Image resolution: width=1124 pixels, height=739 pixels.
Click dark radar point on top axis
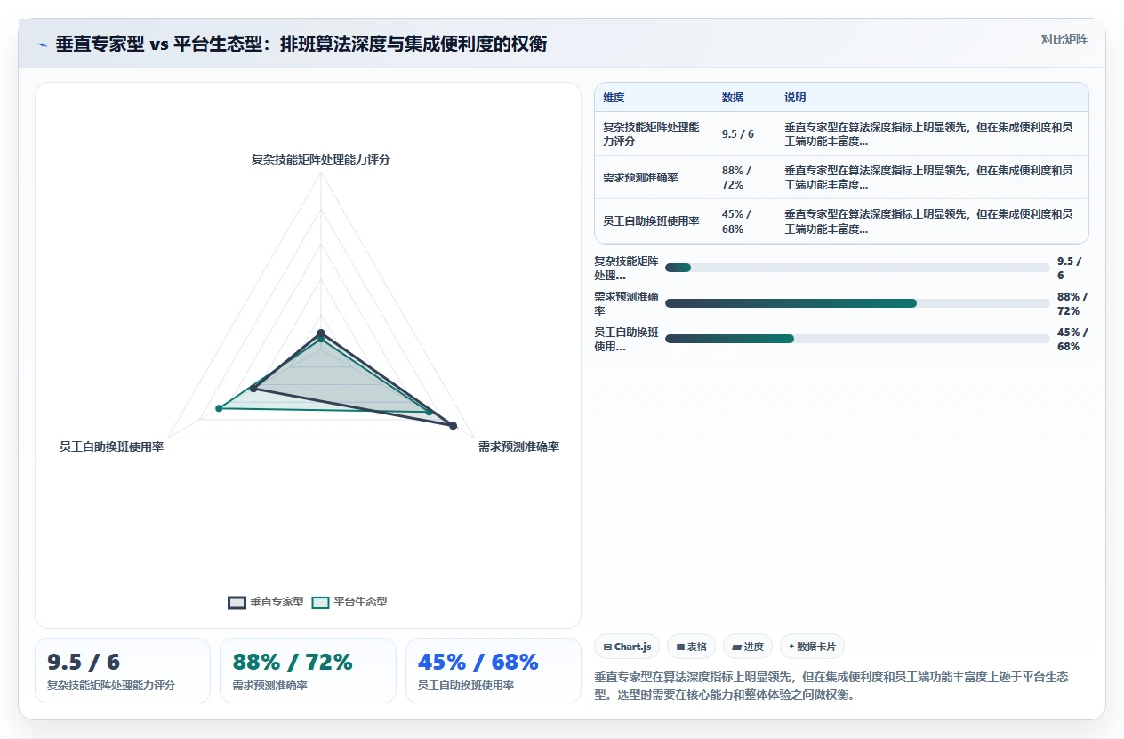[x=321, y=333]
